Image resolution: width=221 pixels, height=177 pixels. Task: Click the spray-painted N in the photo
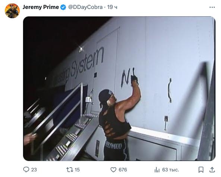125,78
